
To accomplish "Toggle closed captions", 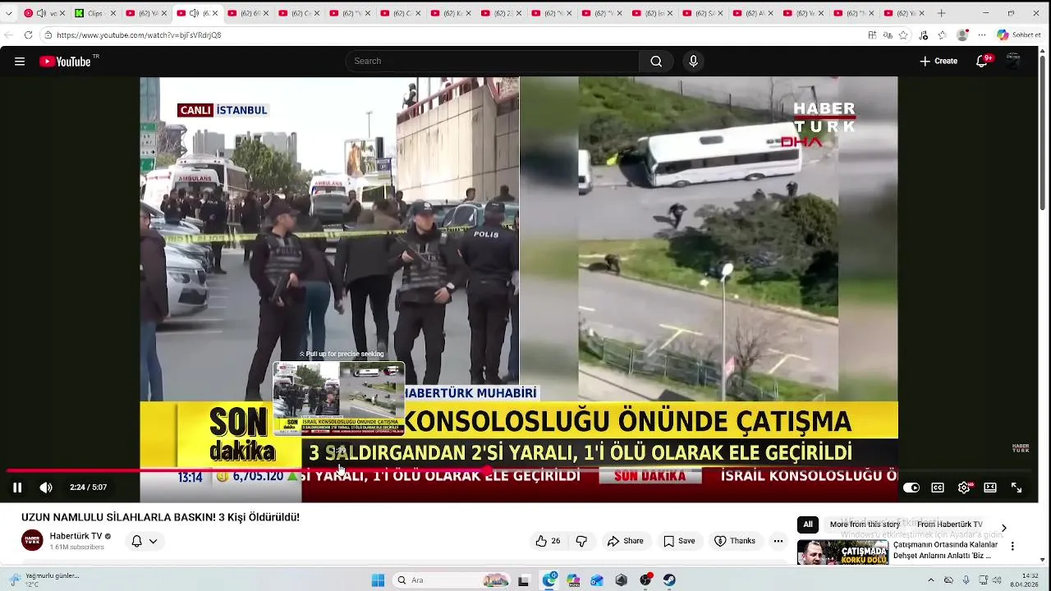I will 938,488.
